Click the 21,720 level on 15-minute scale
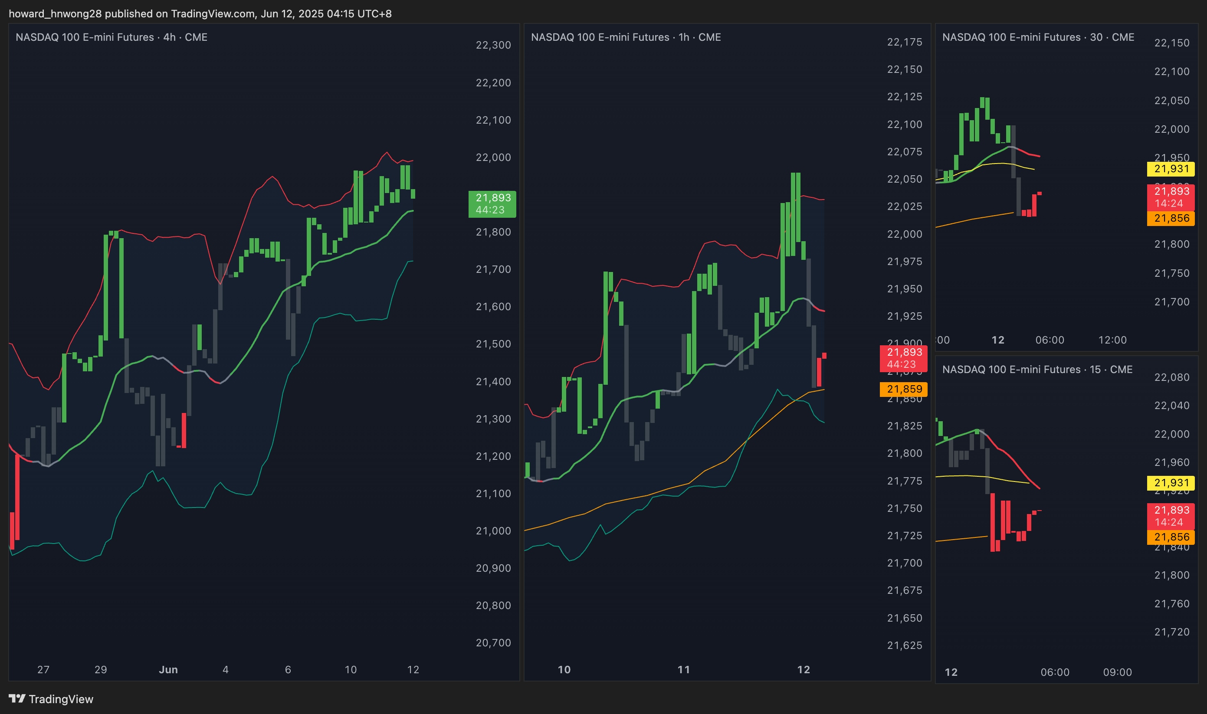1207x714 pixels. [1171, 632]
